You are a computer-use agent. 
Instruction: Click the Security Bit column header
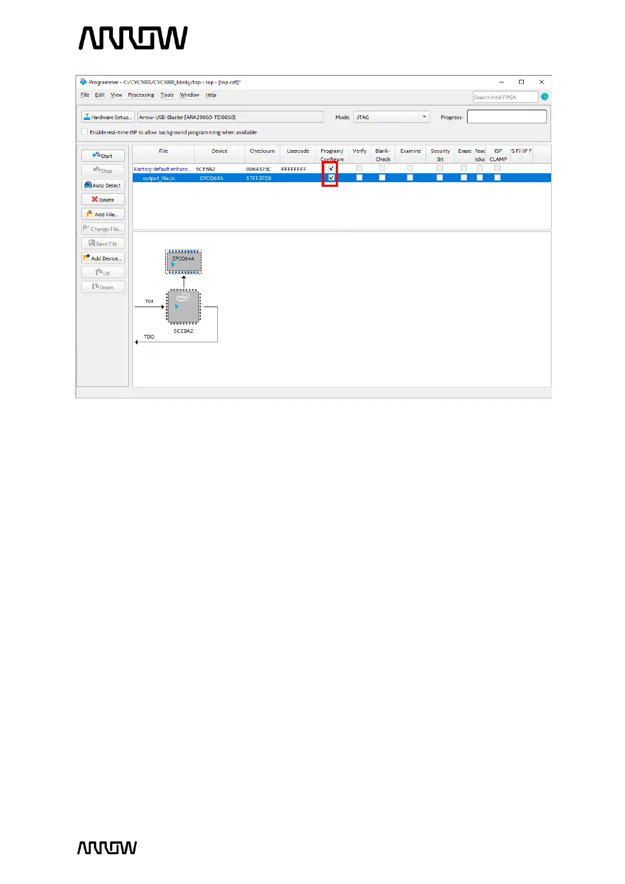[x=440, y=154]
